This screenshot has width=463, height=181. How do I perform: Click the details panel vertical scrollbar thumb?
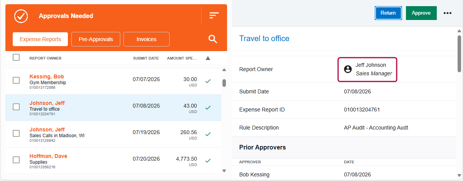pos(459,53)
